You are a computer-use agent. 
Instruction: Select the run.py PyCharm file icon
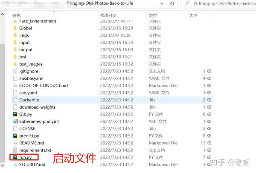coord(15,157)
